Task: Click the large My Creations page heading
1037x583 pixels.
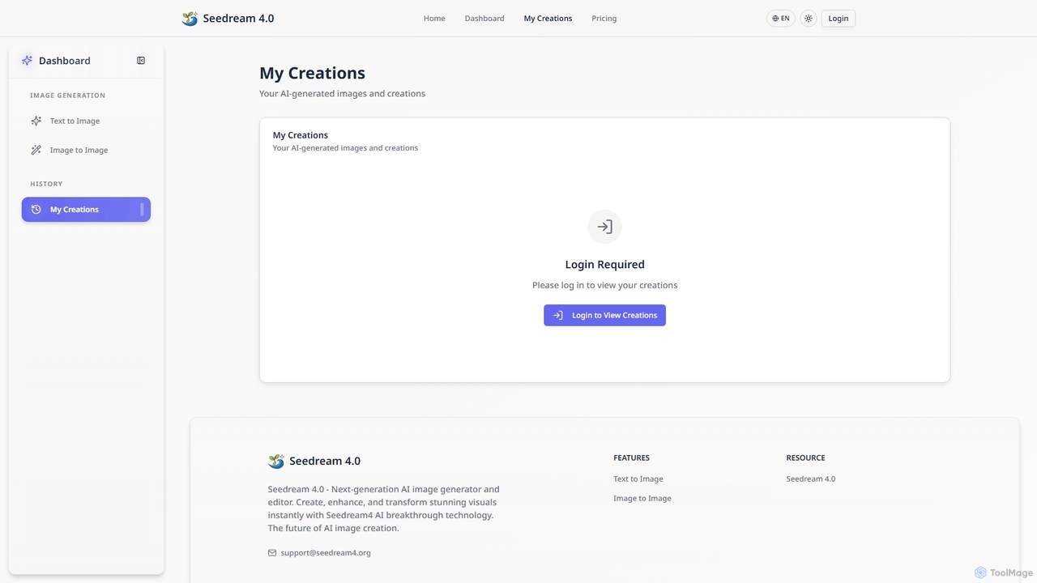Action: tap(312, 73)
